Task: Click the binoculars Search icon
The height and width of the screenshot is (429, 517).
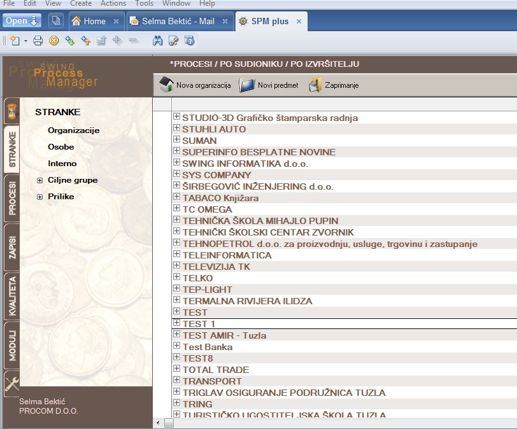Action: (x=158, y=41)
